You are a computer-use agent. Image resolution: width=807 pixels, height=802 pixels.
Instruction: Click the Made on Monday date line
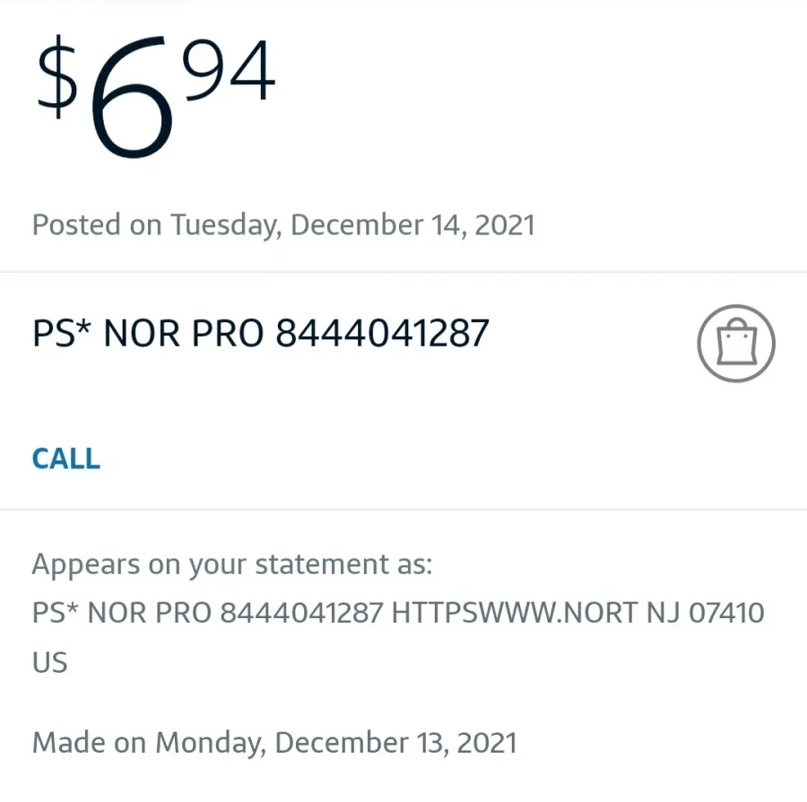coord(274,743)
